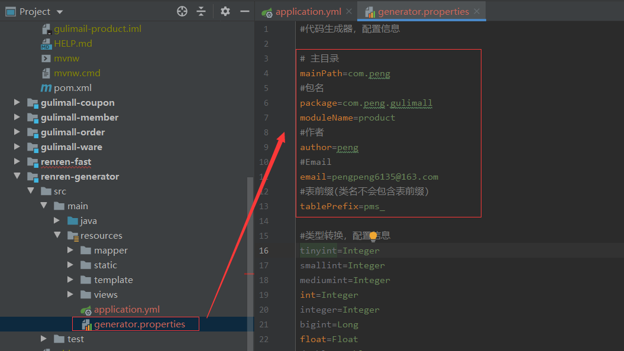Click the bigint=Long line
624x351 pixels.
tap(329, 325)
